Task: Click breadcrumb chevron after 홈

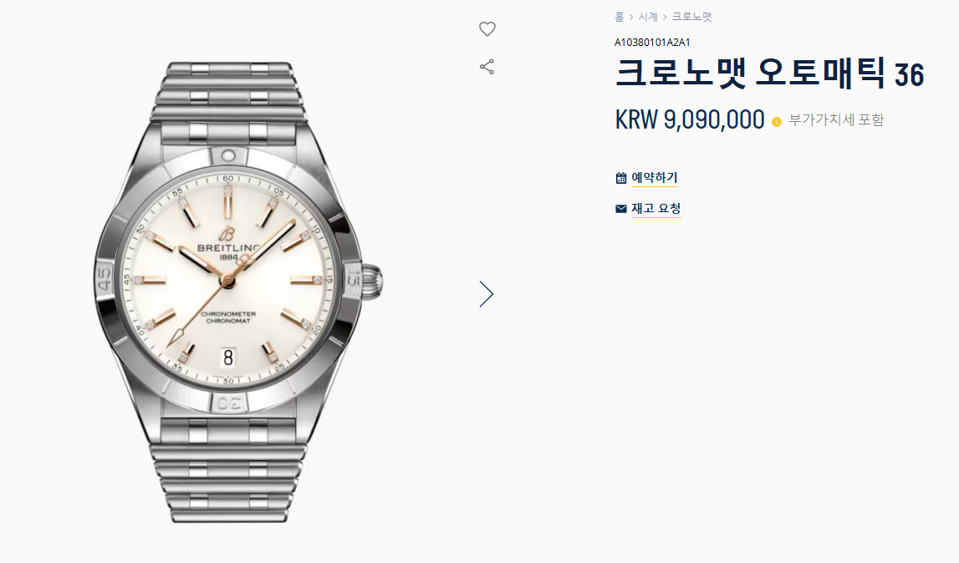Action: click(x=631, y=17)
